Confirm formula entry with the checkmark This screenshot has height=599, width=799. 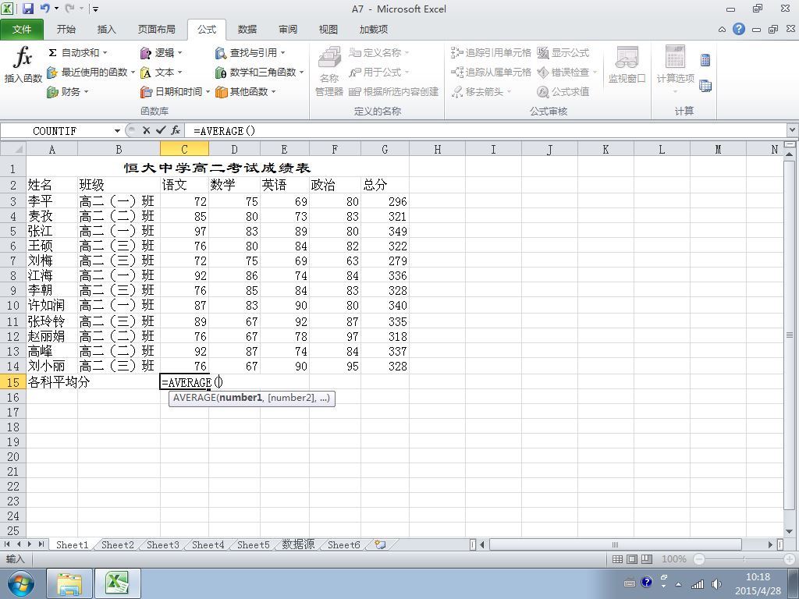pyautogui.click(x=161, y=130)
